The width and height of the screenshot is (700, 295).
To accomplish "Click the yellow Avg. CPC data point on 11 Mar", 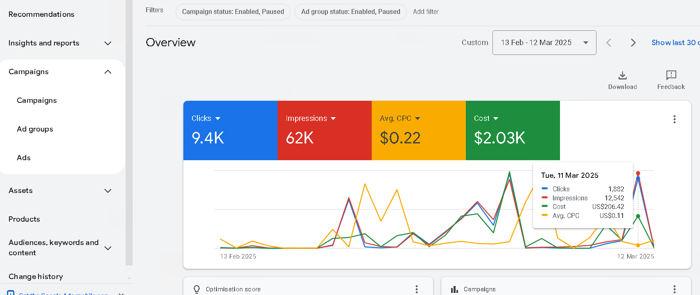I will (x=638, y=245).
